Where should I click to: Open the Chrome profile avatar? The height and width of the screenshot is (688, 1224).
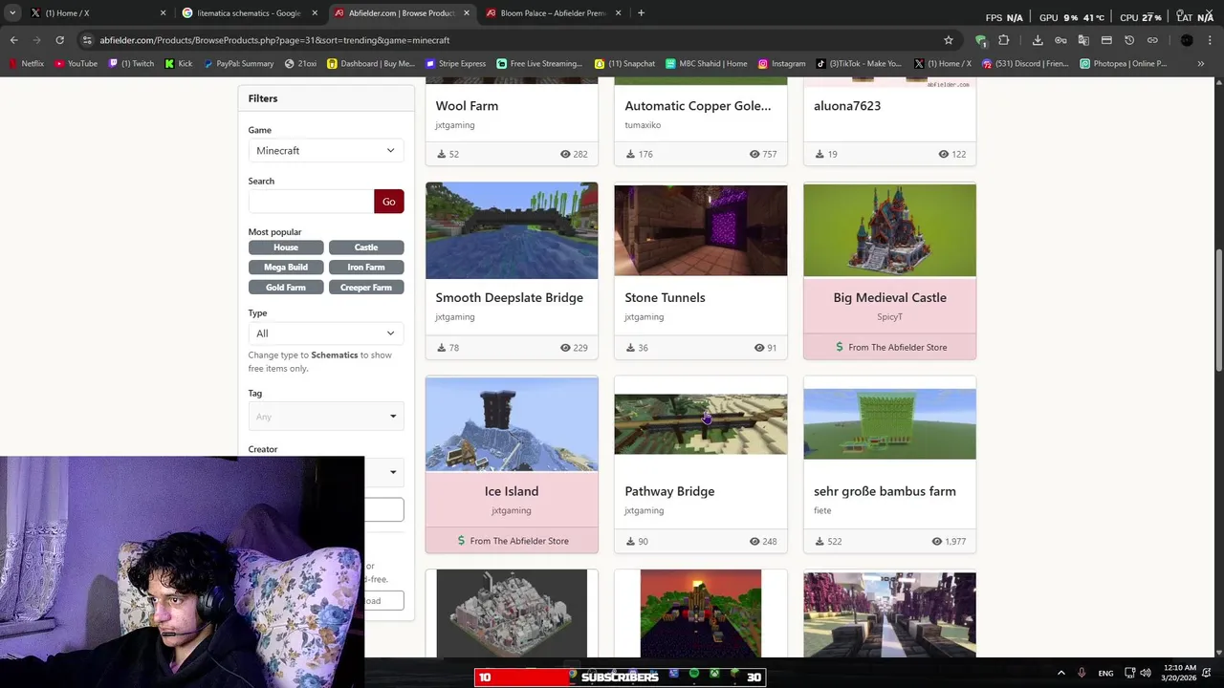[1187, 40]
